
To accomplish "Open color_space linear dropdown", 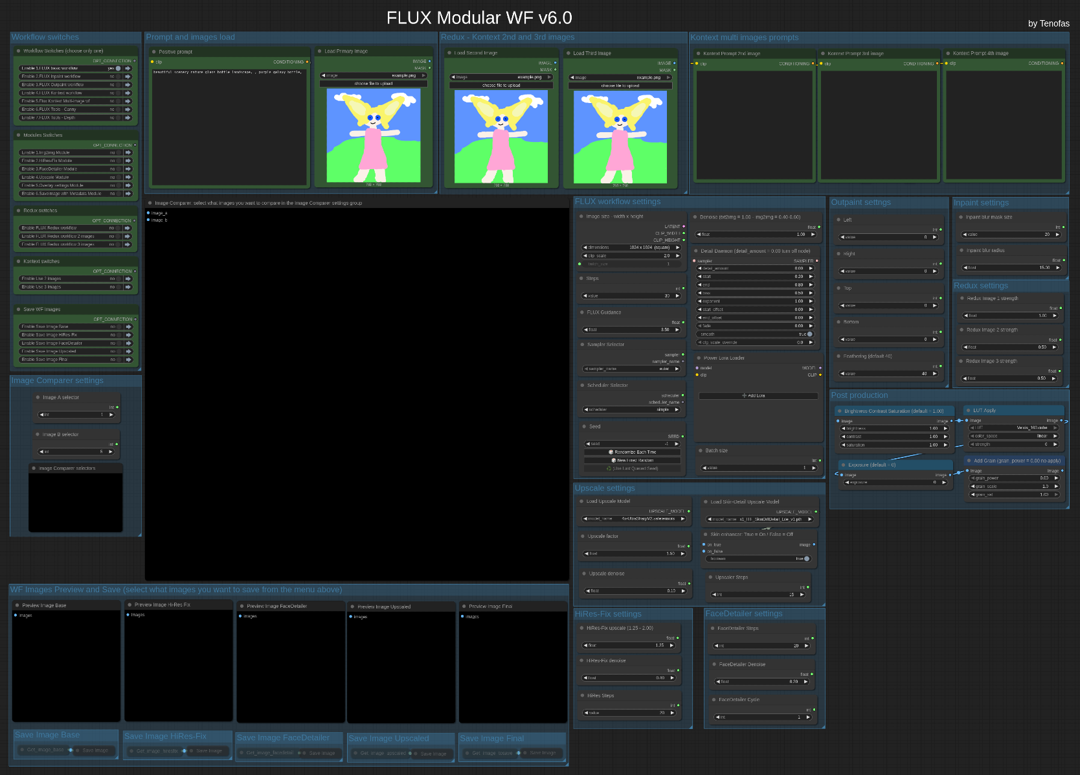I will point(1015,436).
